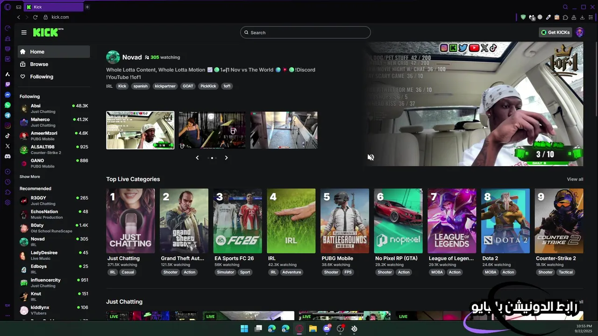598x336 pixels.
Task: Select the first featured stream thumbnail
Action: 140,130
